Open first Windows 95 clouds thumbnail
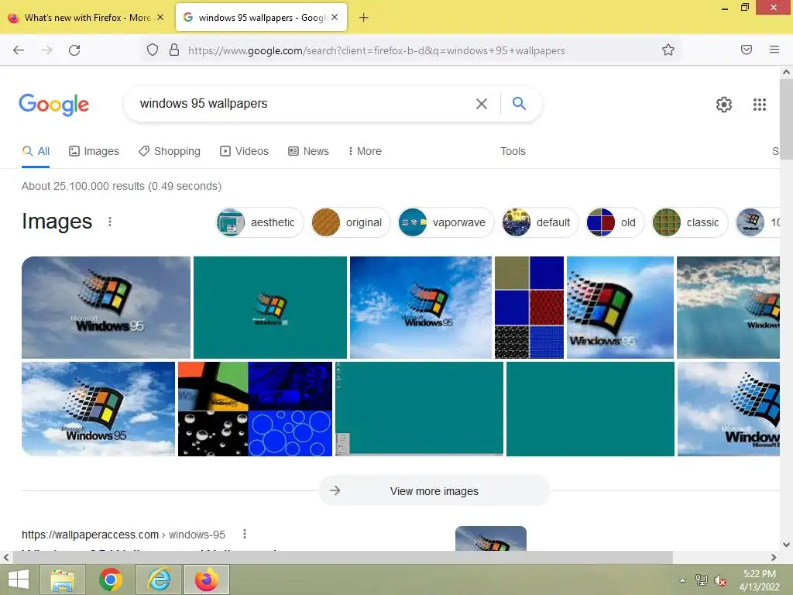Image resolution: width=793 pixels, height=595 pixels. pyautogui.click(x=106, y=308)
